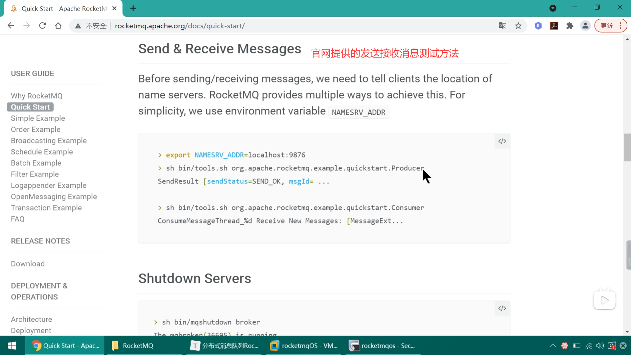
Task: Open a new browser tab
Action: pos(133,8)
